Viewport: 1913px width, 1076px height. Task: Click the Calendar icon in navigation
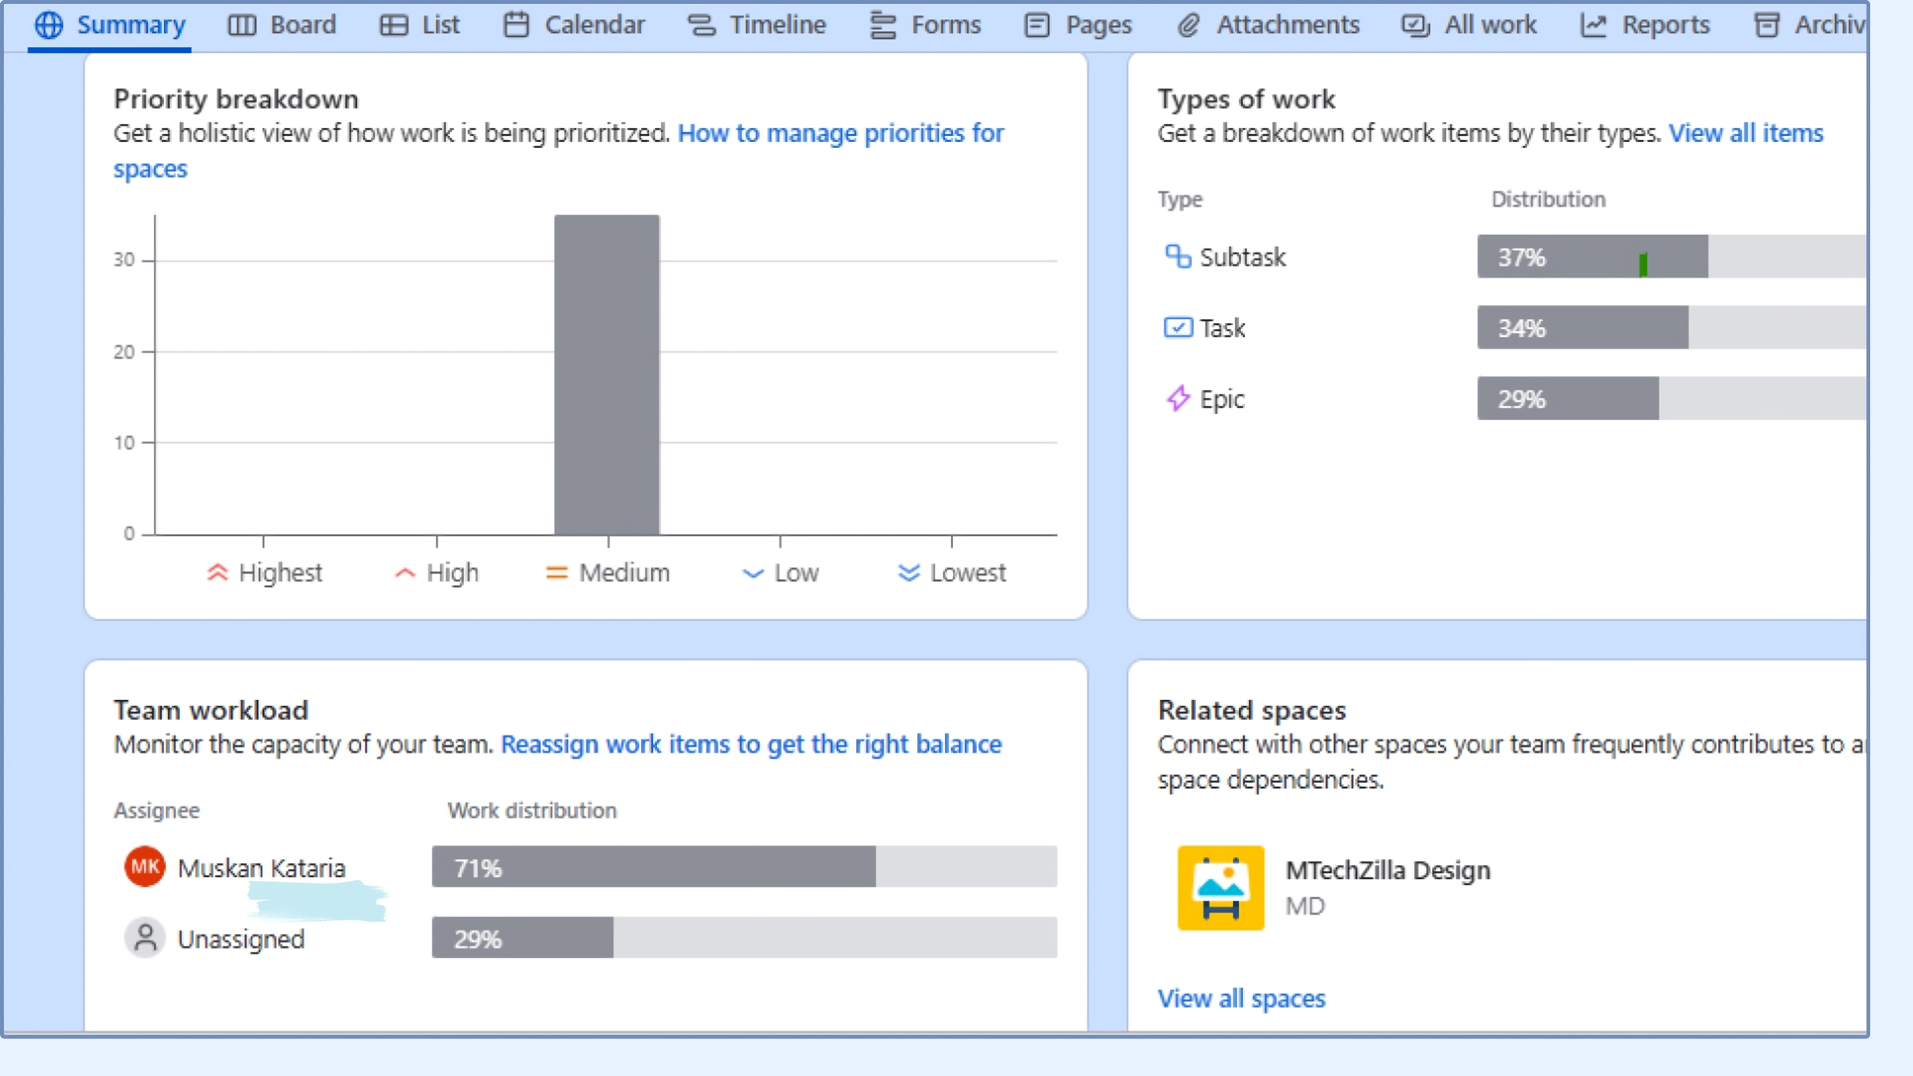coord(518,24)
